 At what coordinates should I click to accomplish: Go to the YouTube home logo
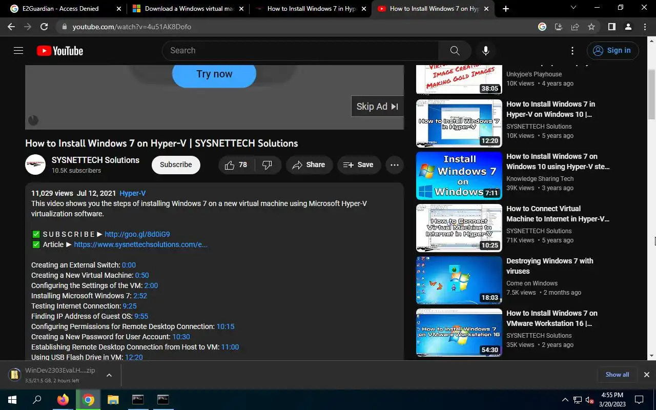(60, 51)
